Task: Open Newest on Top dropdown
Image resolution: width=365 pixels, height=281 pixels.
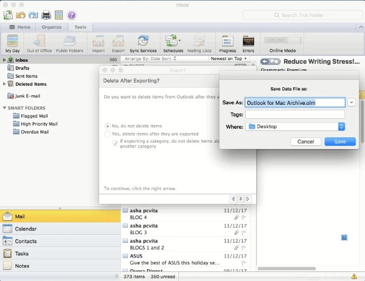Action: (x=229, y=59)
